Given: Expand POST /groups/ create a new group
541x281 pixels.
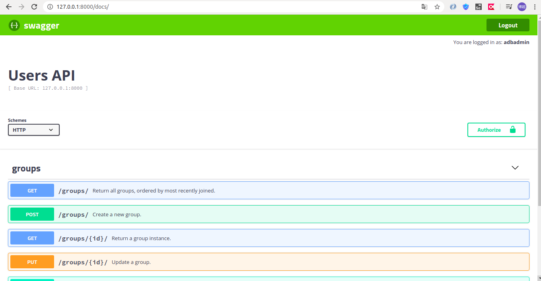Looking at the screenshot, I should 269,214.
